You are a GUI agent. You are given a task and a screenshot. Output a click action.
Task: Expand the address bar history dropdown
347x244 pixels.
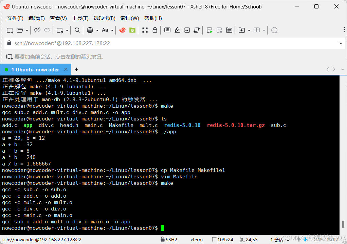(x=341, y=43)
